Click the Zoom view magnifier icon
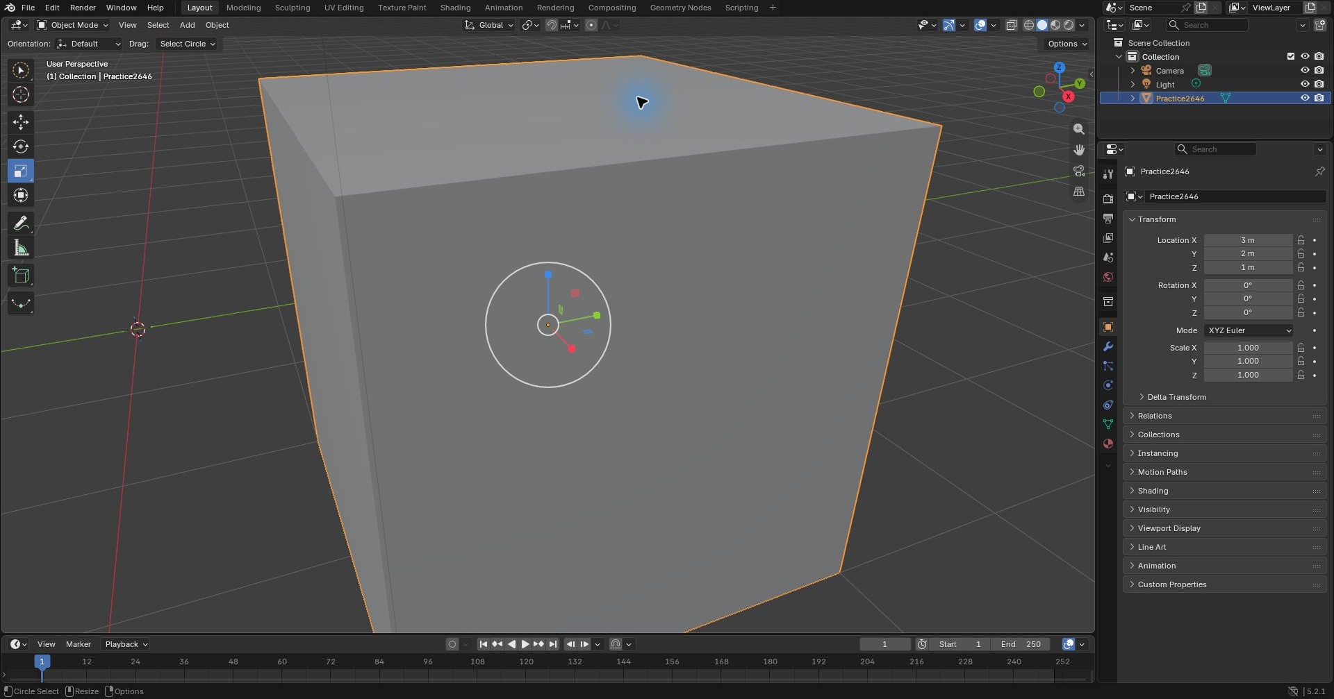Image resolution: width=1334 pixels, height=699 pixels. pyautogui.click(x=1079, y=129)
